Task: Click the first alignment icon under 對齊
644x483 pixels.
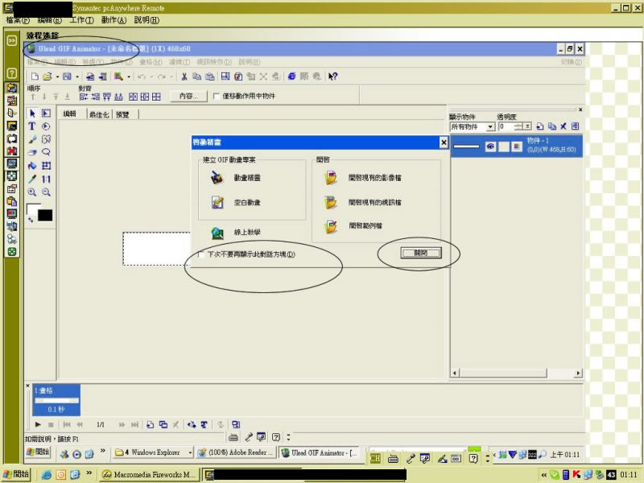Action: pyautogui.click(x=84, y=97)
